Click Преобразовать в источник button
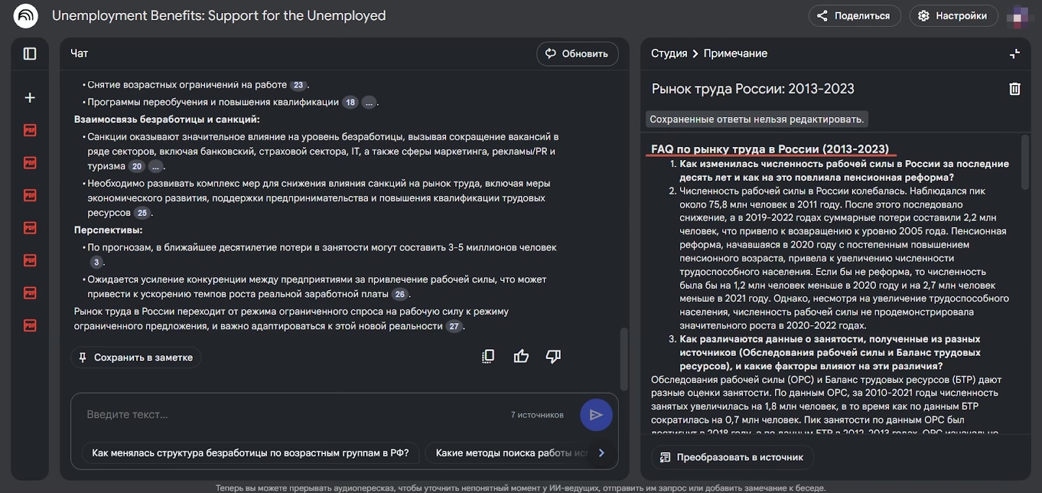Viewport: 1042px width, 493px height. click(x=732, y=457)
